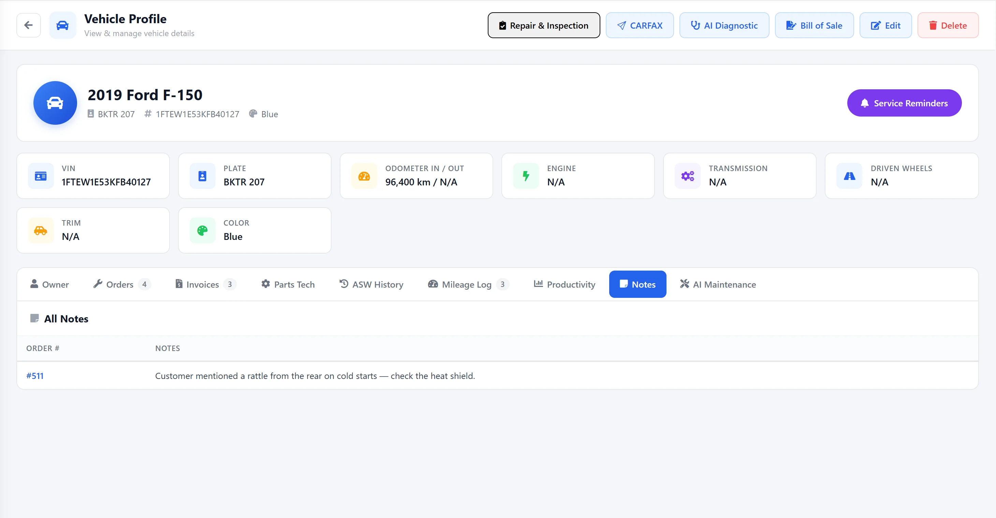Image resolution: width=996 pixels, height=518 pixels.
Task: Click the Engine lightning bolt icon
Action: click(x=526, y=176)
